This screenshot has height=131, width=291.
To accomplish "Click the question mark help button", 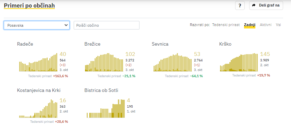I will click(x=240, y=5).
